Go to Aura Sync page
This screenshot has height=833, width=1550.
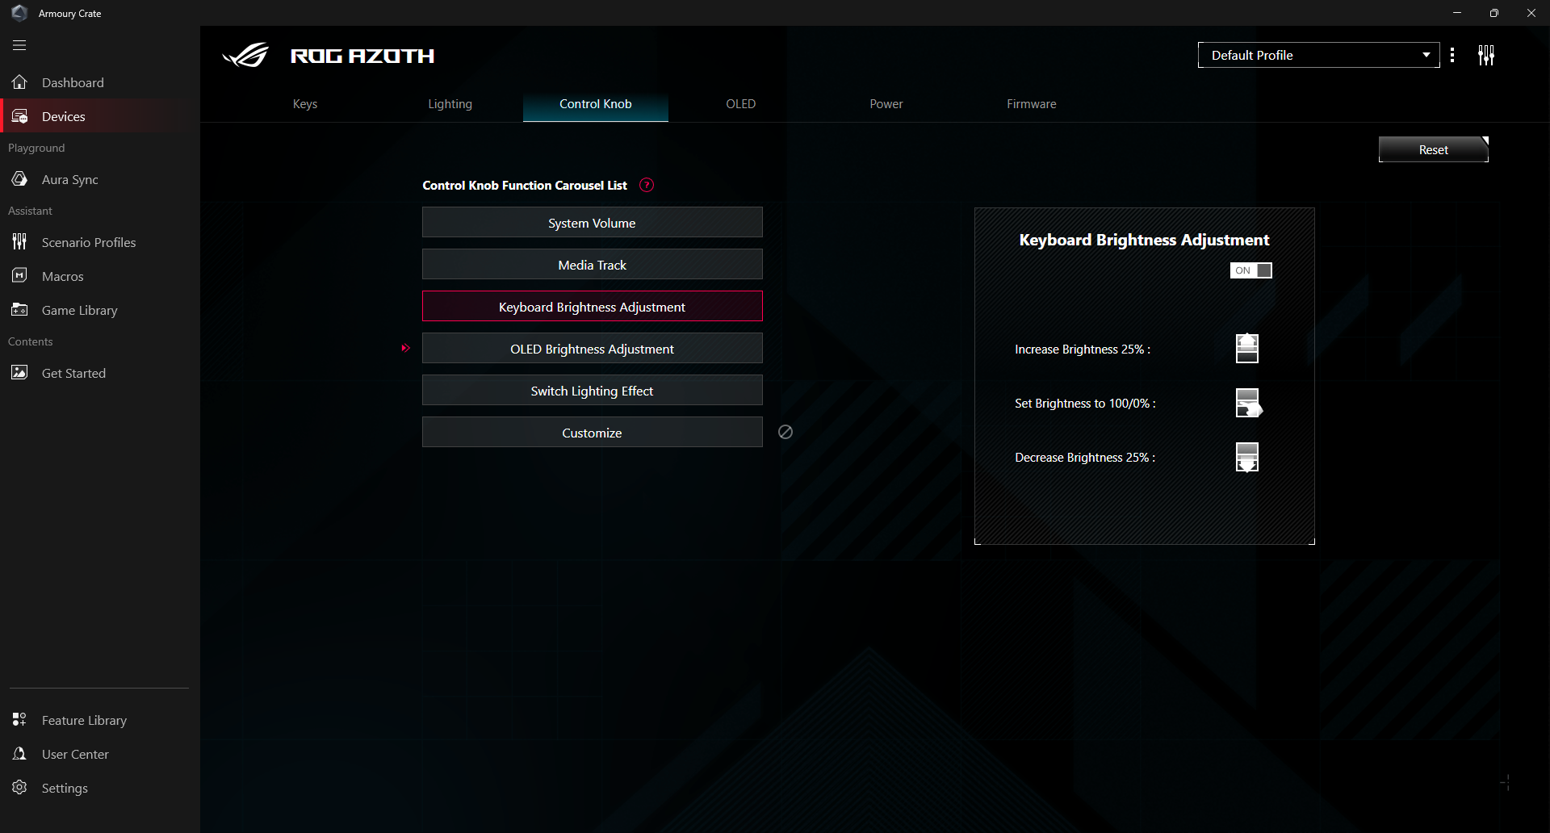pos(100,179)
